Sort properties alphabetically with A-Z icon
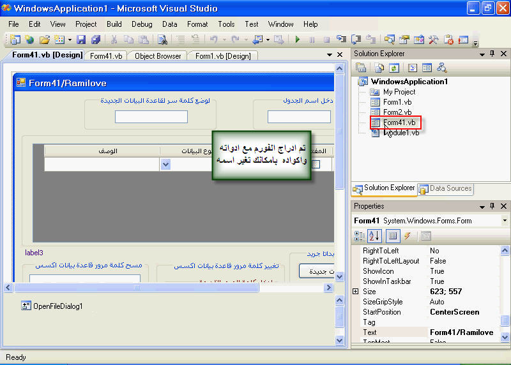Viewport: 511px width, 365px height. click(x=375, y=236)
